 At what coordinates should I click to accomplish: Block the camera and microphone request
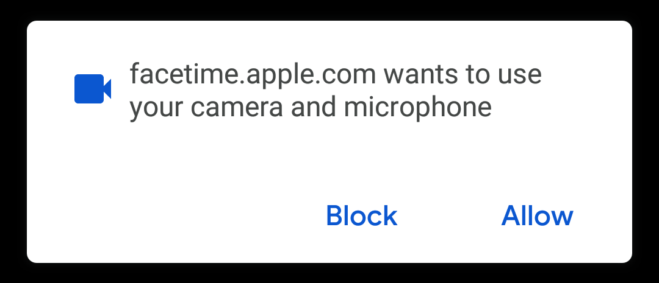(361, 216)
